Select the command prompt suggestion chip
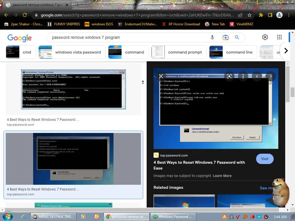This screenshot has height=221, width=295. point(179,52)
